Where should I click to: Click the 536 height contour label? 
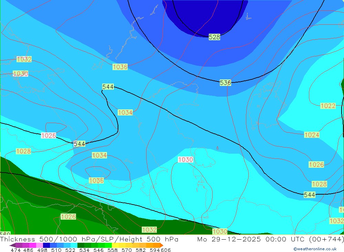point(225,83)
